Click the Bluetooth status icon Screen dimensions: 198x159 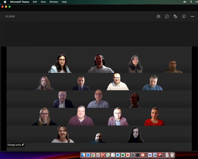click(x=191, y=2)
